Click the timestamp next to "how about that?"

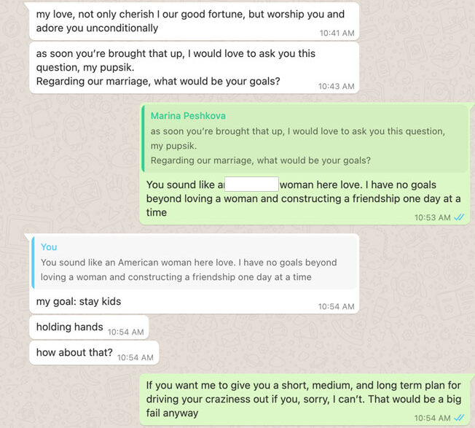[136, 357]
